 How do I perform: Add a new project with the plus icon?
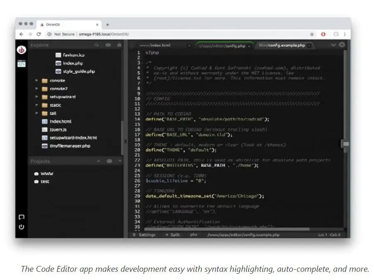pos(98,161)
